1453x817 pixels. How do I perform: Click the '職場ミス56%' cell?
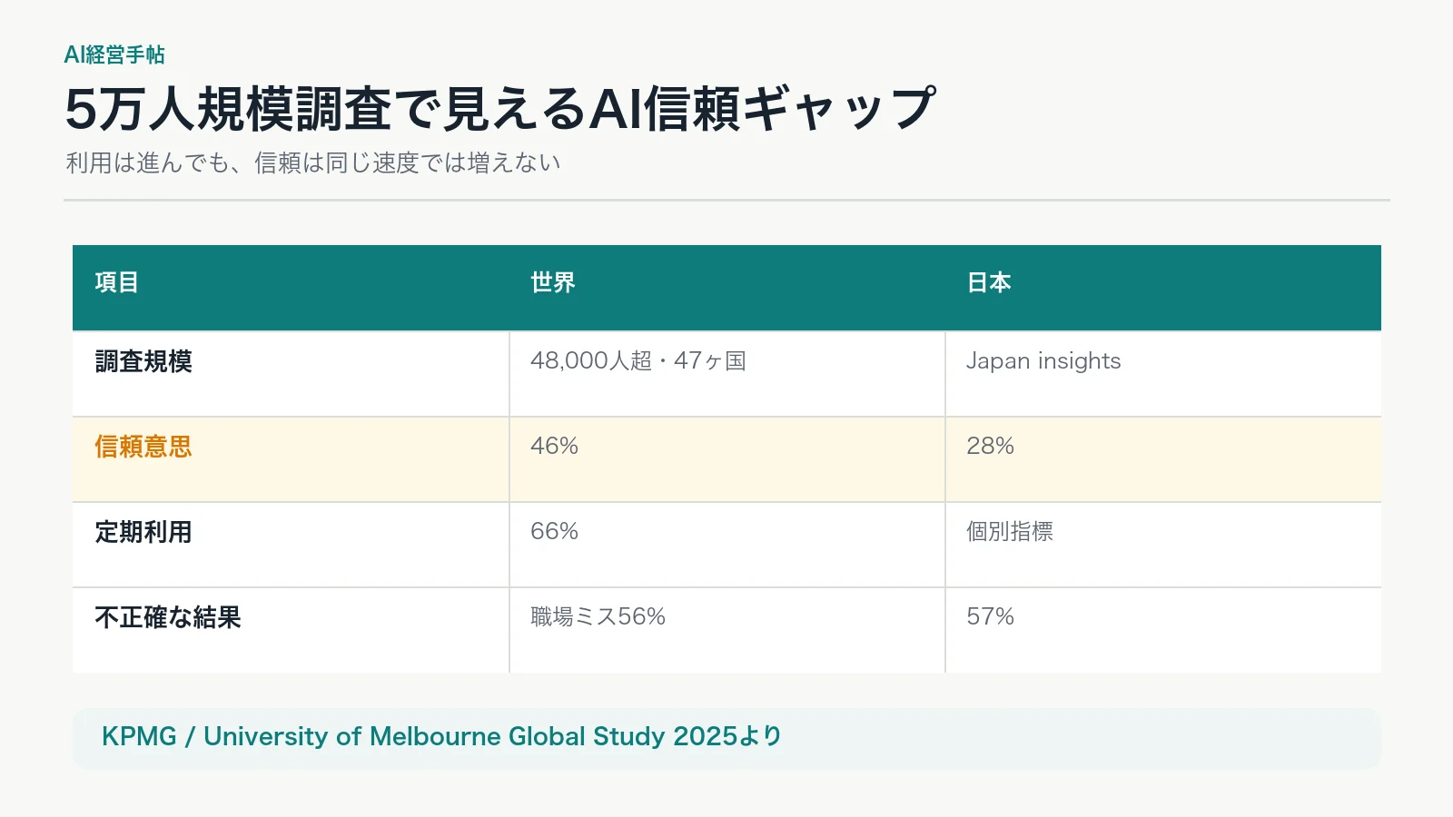(x=598, y=616)
